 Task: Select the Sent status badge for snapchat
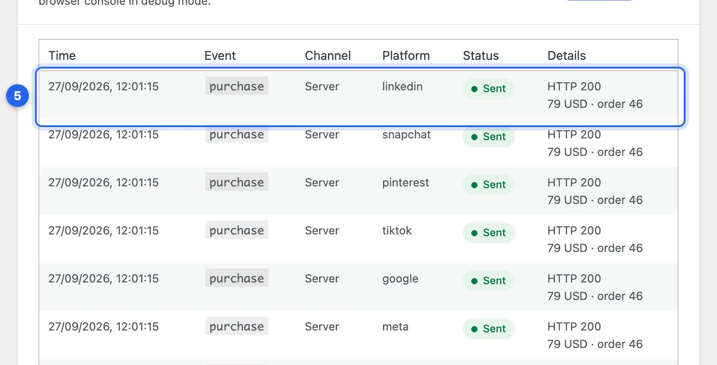click(x=489, y=137)
